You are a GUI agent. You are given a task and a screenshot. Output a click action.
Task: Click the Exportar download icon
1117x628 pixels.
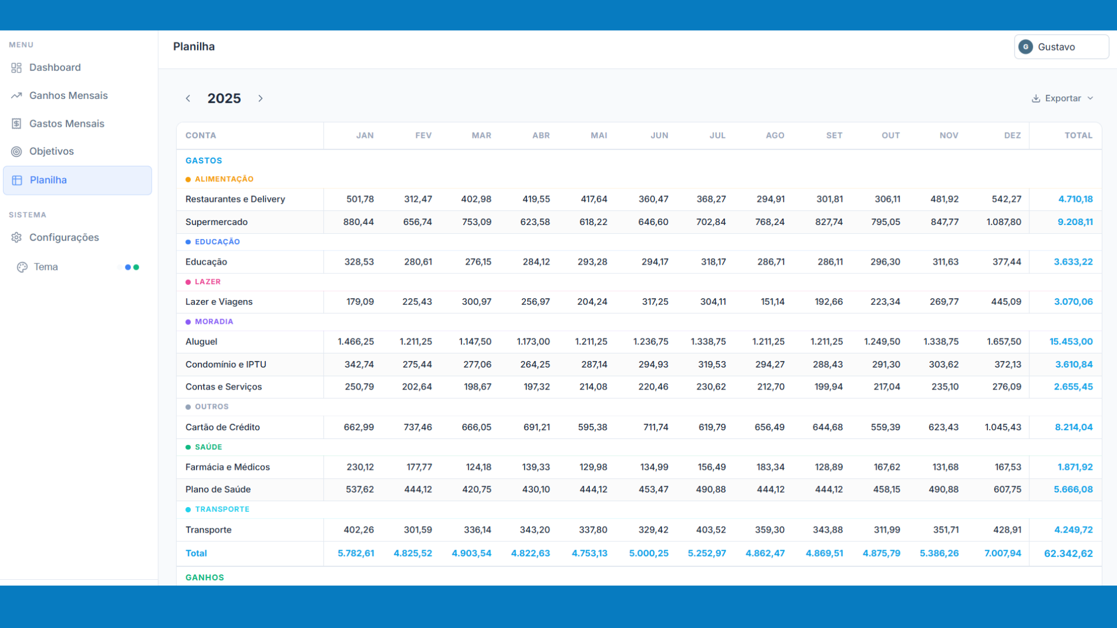(1036, 99)
